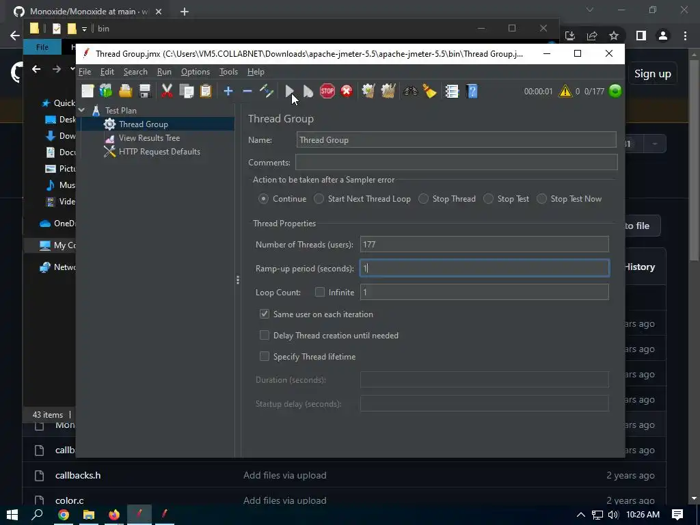The width and height of the screenshot is (700, 525).
Task: Select the Continue radio button
Action: point(263,199)
